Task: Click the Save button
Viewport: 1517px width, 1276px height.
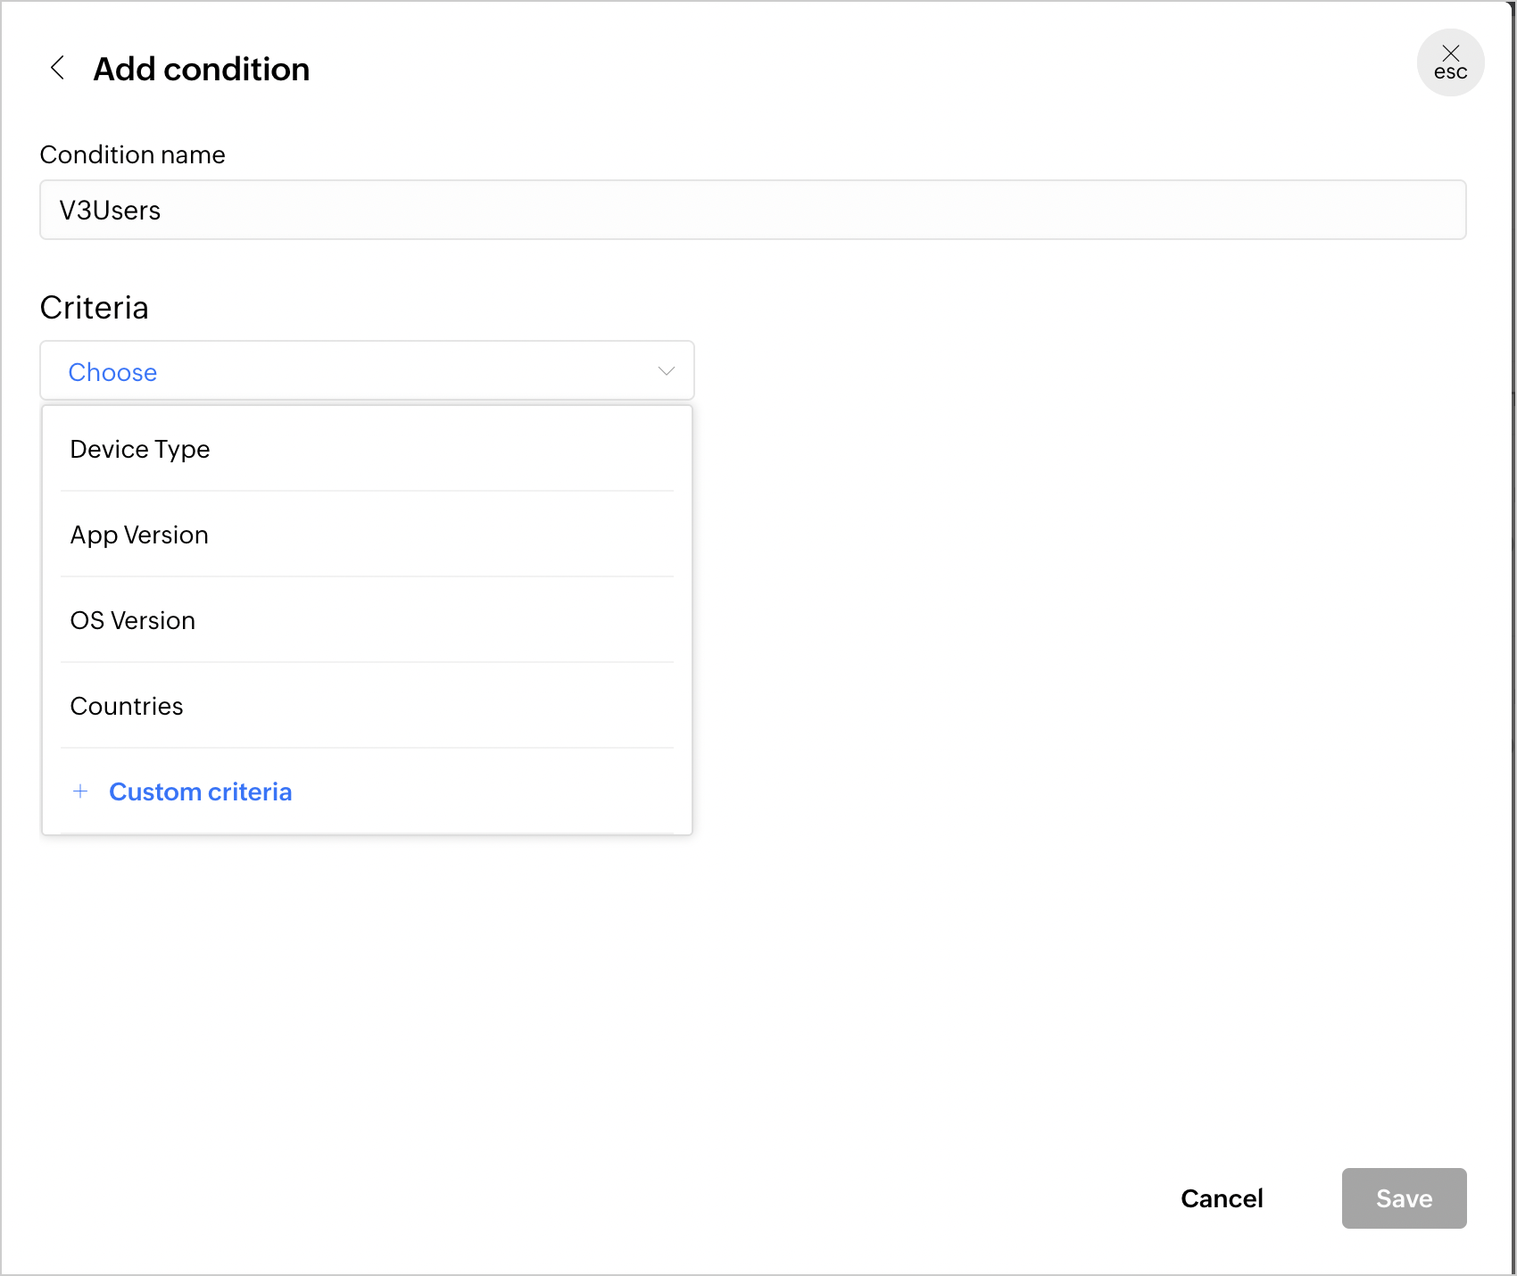Action: point(1404,1198)
